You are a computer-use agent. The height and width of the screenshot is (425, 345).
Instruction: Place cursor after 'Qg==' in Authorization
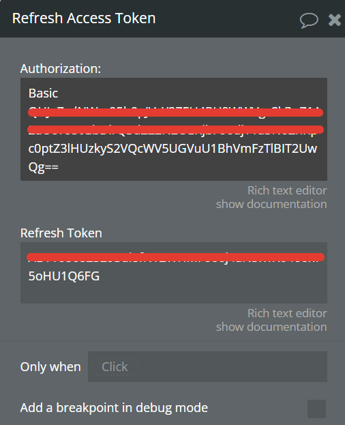pyautogui.click(x=59, y=167)
